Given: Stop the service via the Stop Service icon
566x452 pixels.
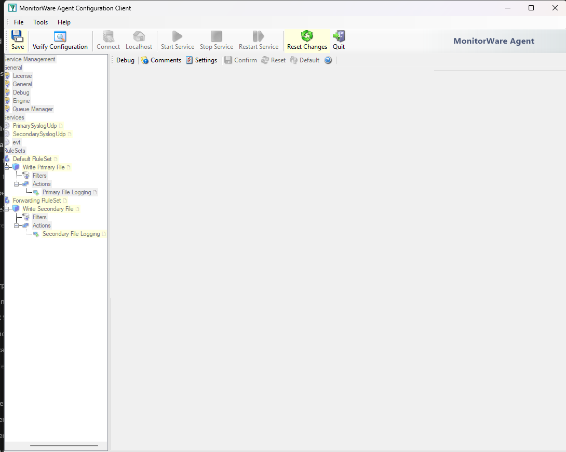Looking at the screenshot, I should coord(217,36).
